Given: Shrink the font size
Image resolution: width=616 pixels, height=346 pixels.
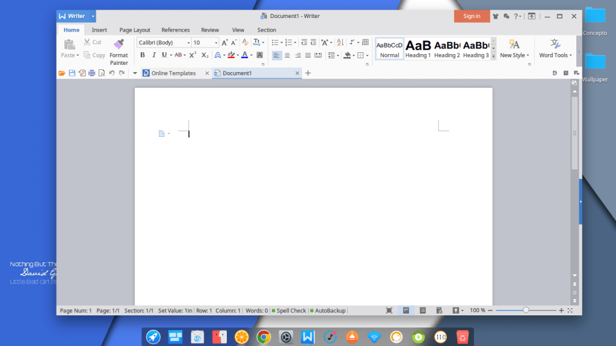Looking at the screenshot, I should pos(234,43).
